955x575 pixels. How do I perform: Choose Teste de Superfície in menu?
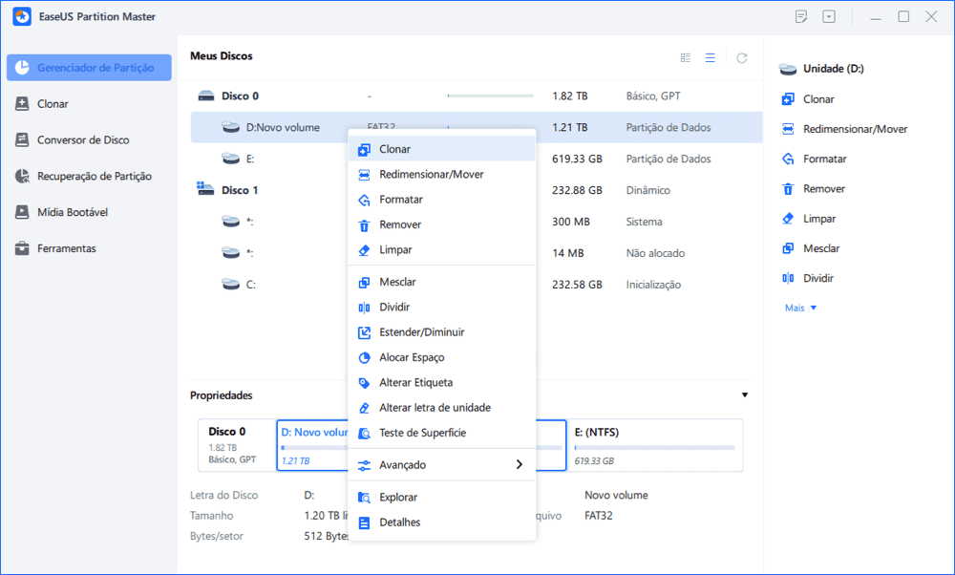point(441,433)
